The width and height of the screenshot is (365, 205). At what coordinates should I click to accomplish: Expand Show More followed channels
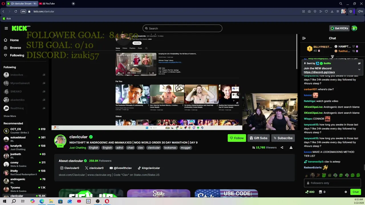point(10,116)
